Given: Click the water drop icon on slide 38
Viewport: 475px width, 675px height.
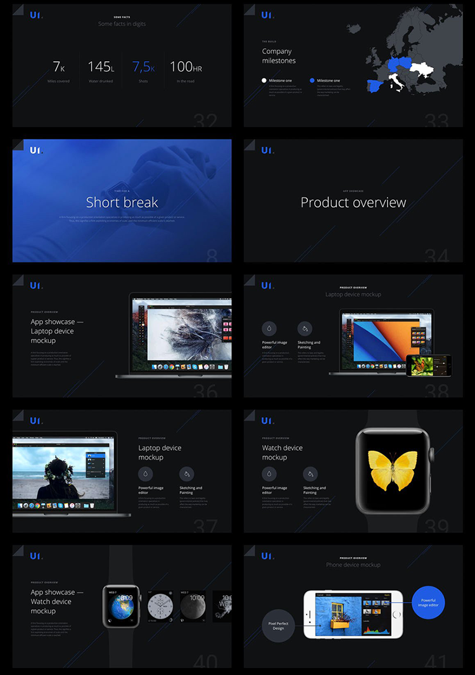Looking at the screenshot, I should point(269,328).
